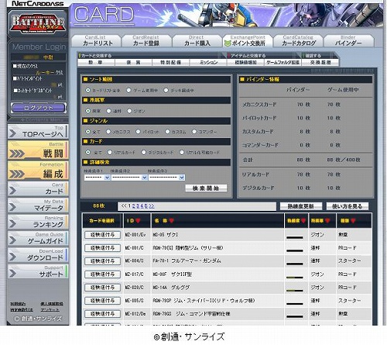Switch to the 特別配信 sub-tab

[x=171, y=62]
